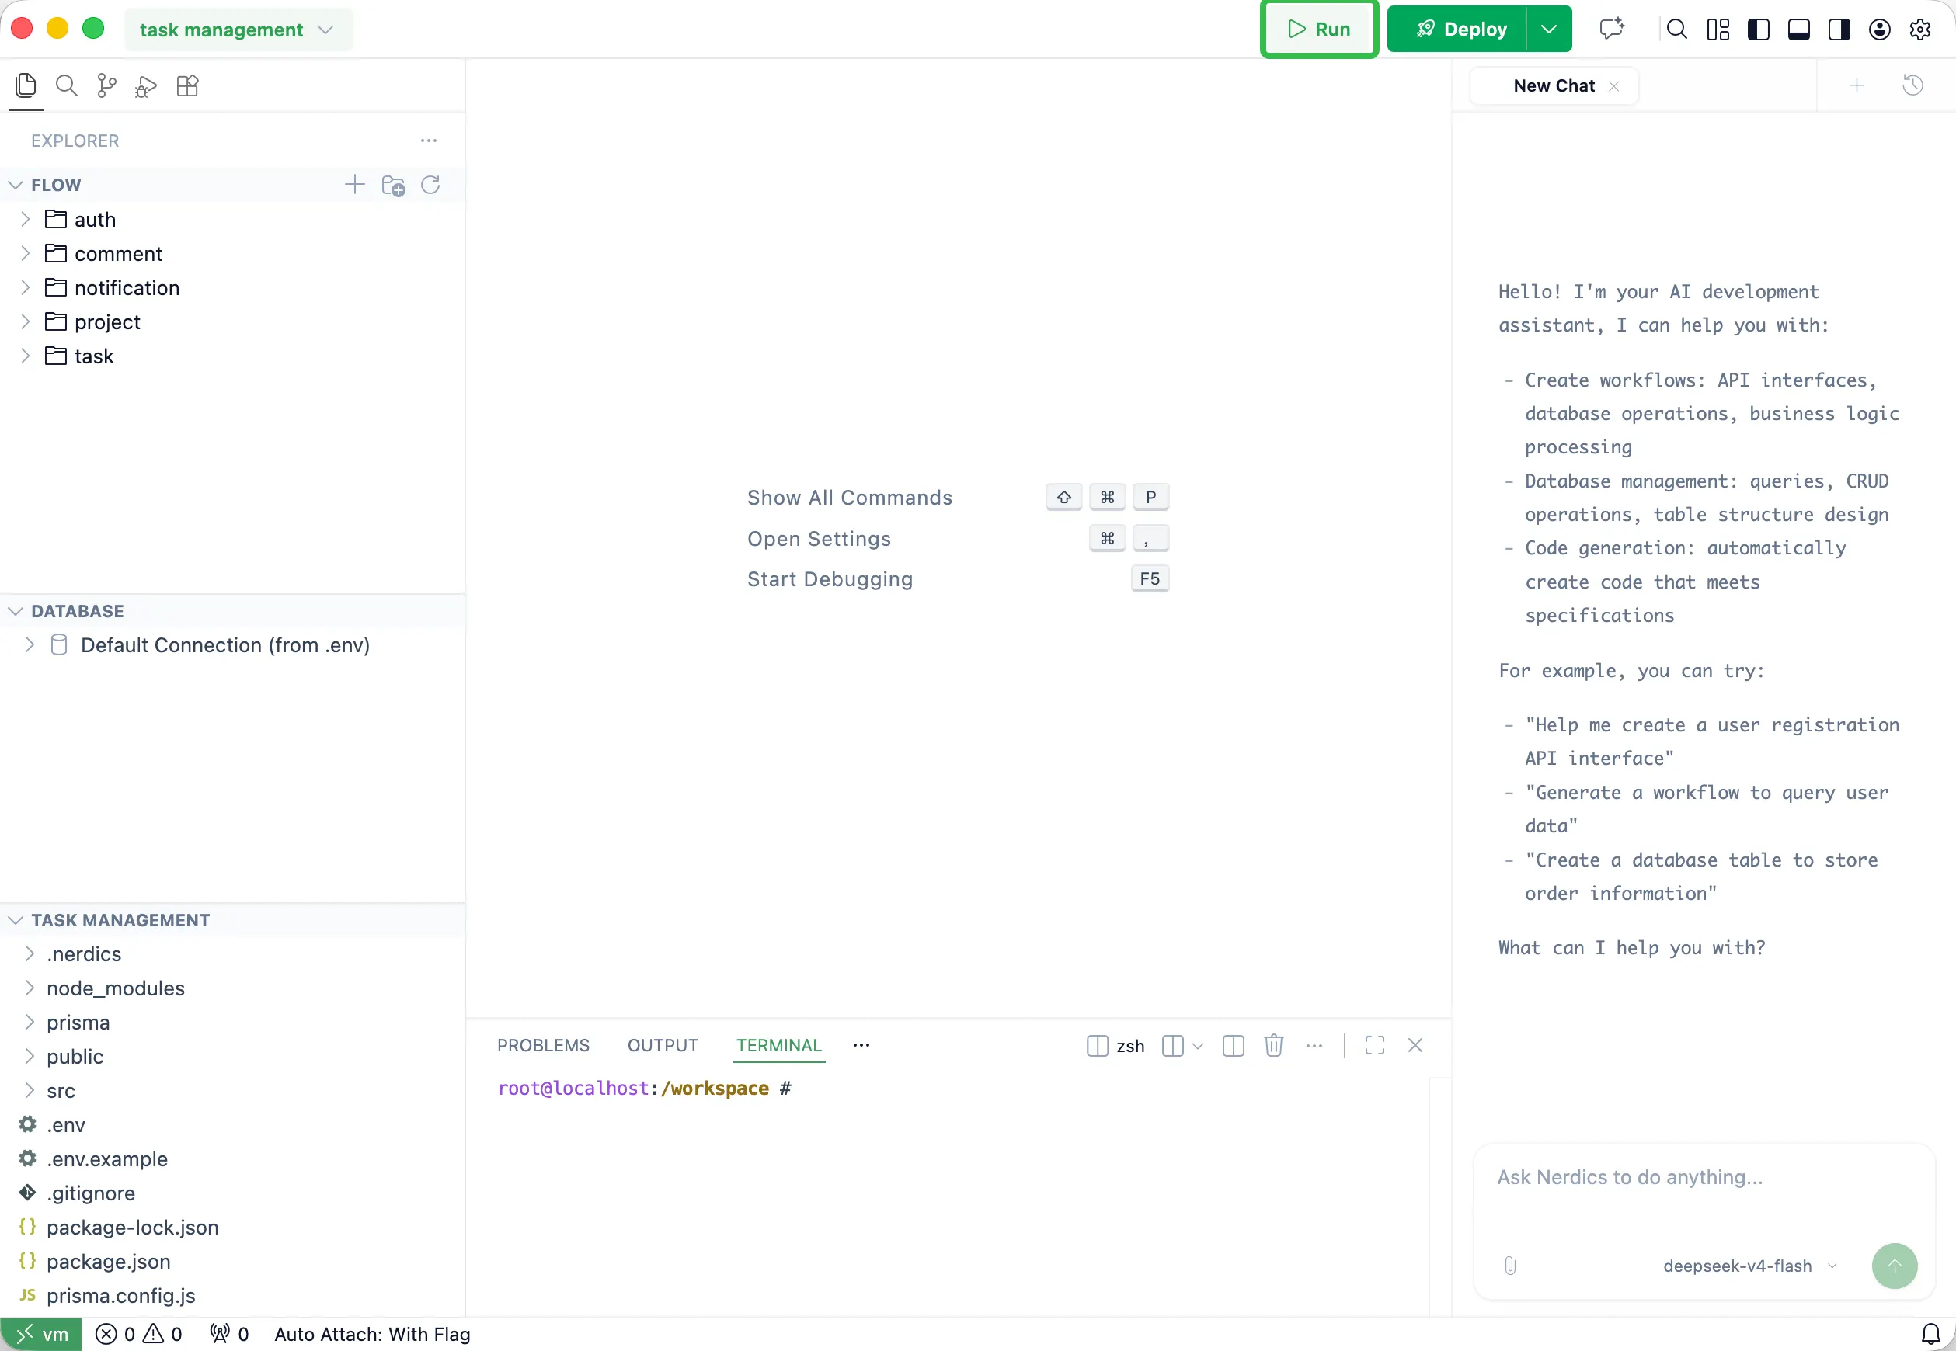Open the AI chat sparkle icon in title bar
The image size is (1956, 1351).
(1612, 29)
